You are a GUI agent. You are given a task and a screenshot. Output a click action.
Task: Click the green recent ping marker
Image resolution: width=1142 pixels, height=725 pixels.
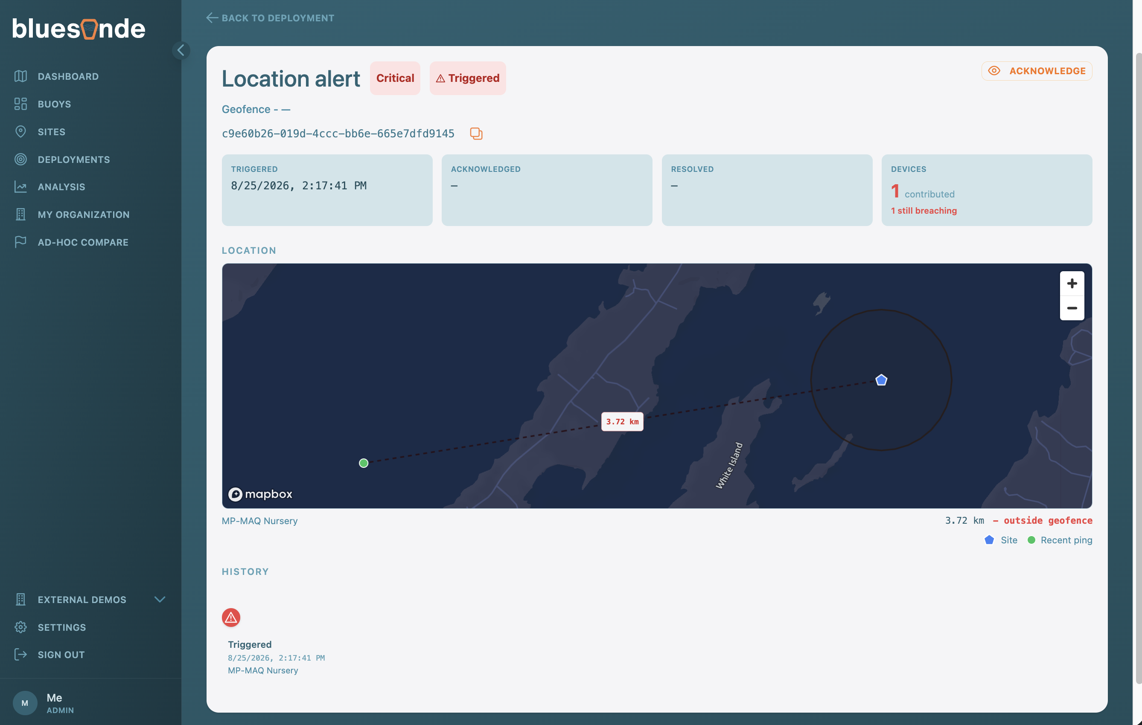[364, 463]
